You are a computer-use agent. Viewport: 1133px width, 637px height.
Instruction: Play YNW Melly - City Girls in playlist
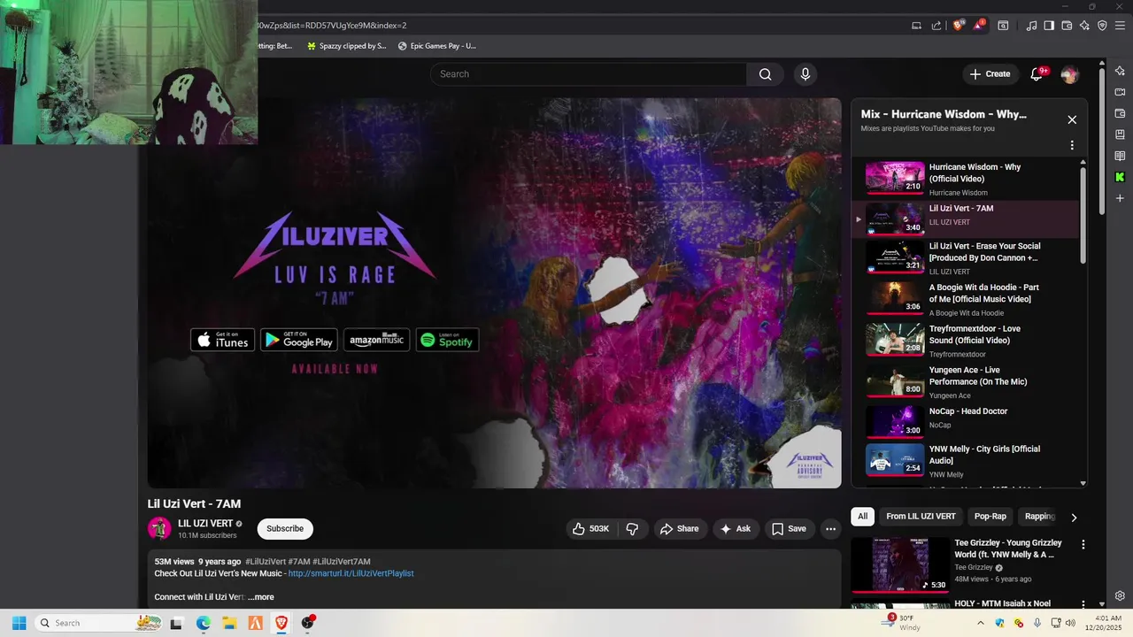966,461
